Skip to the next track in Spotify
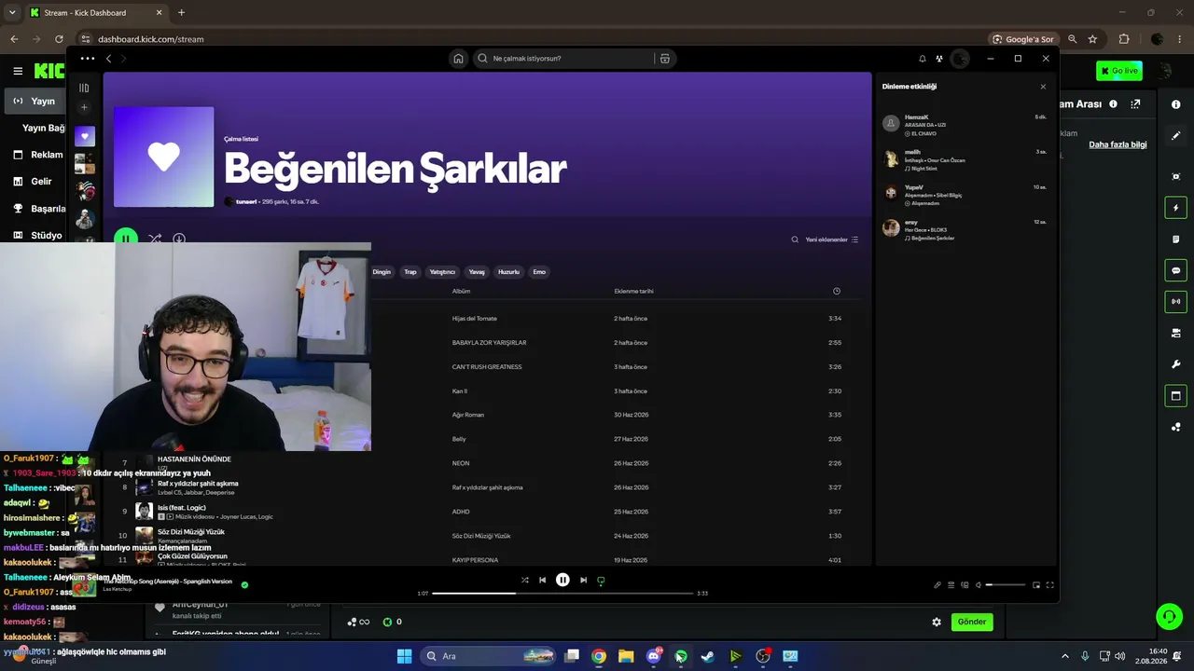Screen dimensions: 1194x671 coord(583,580)
